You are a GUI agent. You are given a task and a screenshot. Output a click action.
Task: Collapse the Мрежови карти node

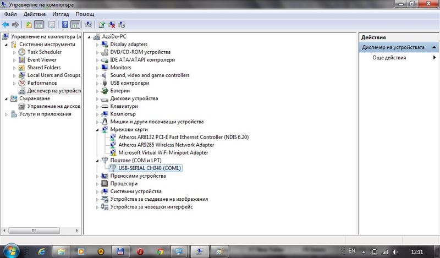point(97,129)
